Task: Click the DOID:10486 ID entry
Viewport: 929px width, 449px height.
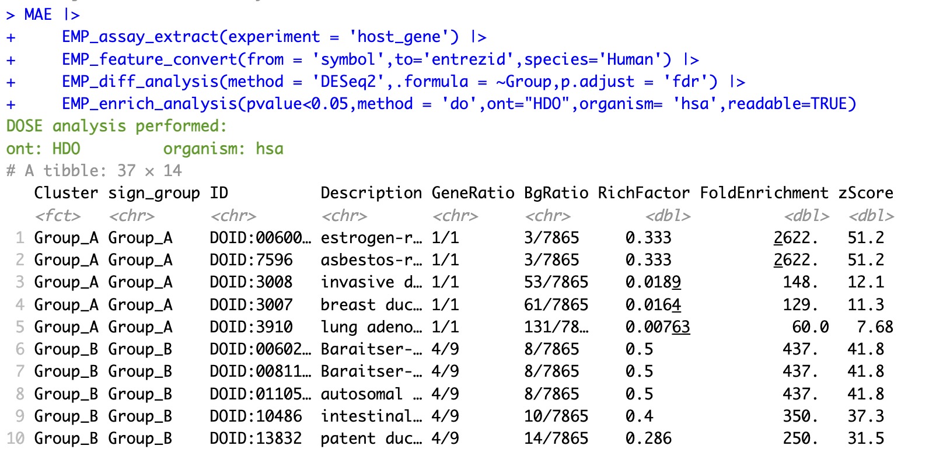Action: tap(256, 416)
